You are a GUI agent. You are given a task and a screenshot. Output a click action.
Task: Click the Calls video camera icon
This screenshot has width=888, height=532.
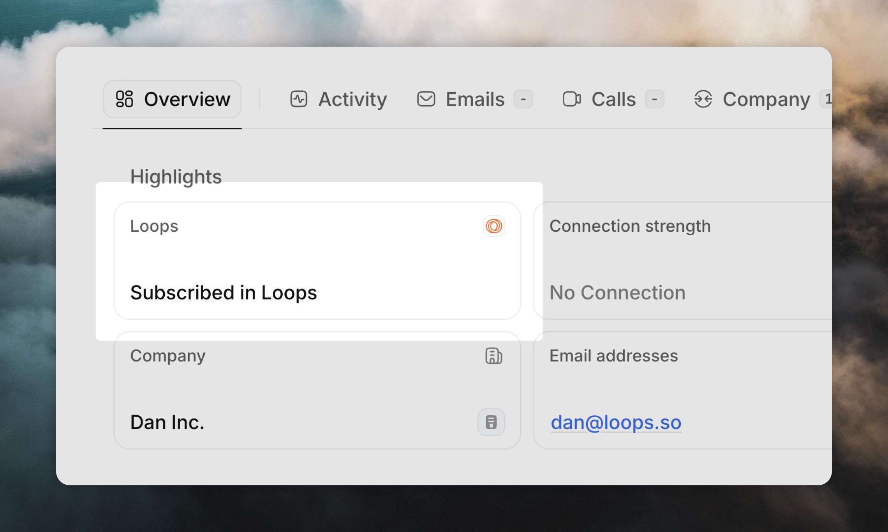[x=572, y=99]
